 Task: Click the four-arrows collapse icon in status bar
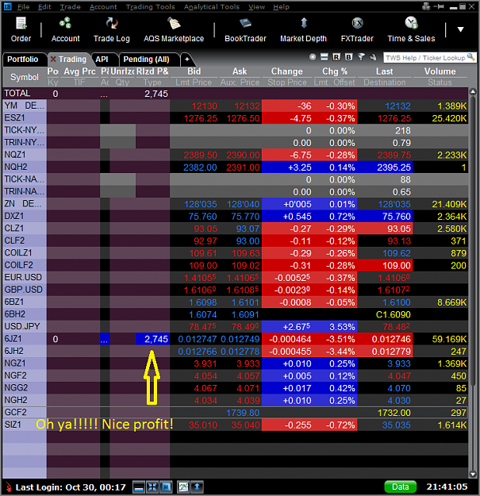click(152, 486)
